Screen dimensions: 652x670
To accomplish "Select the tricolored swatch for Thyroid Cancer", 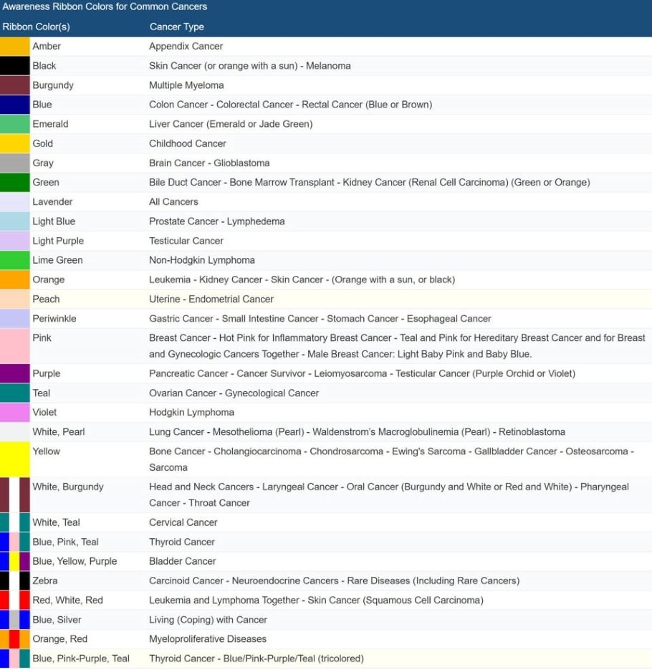I will coord(16,658).
